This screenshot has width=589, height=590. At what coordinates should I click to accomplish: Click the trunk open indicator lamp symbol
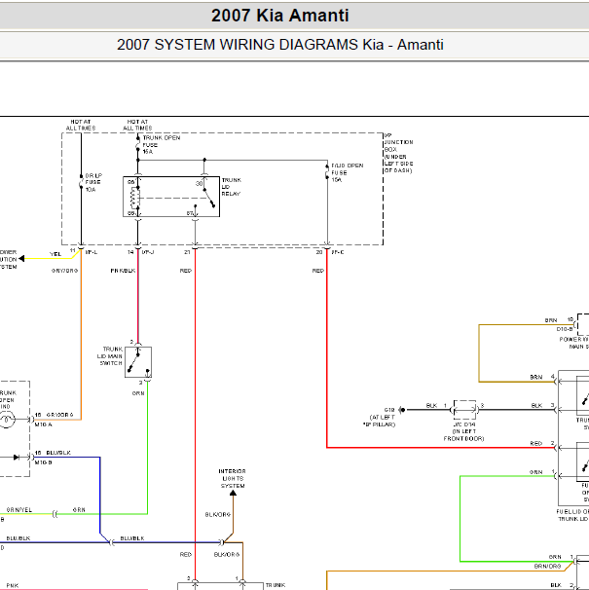point(7,420)
